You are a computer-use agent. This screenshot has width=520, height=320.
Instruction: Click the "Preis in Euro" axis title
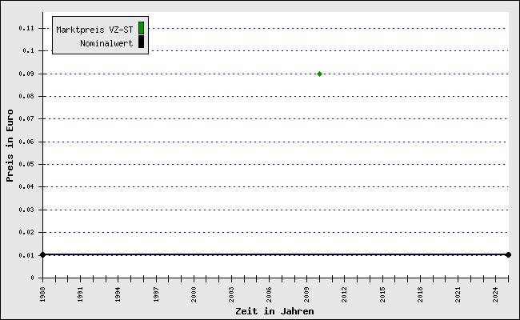[x=10, y=146]
